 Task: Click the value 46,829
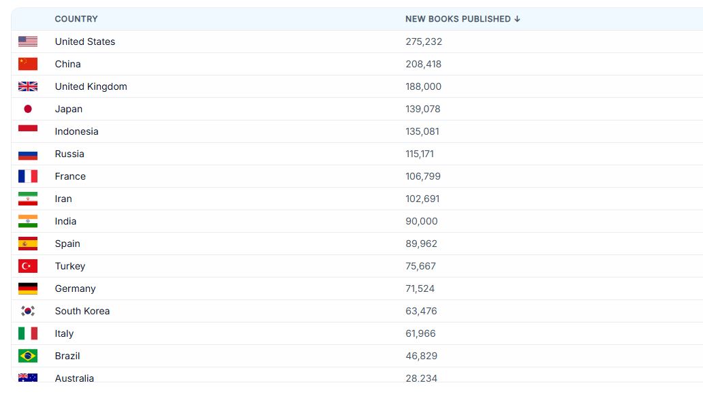pos(422,356)
